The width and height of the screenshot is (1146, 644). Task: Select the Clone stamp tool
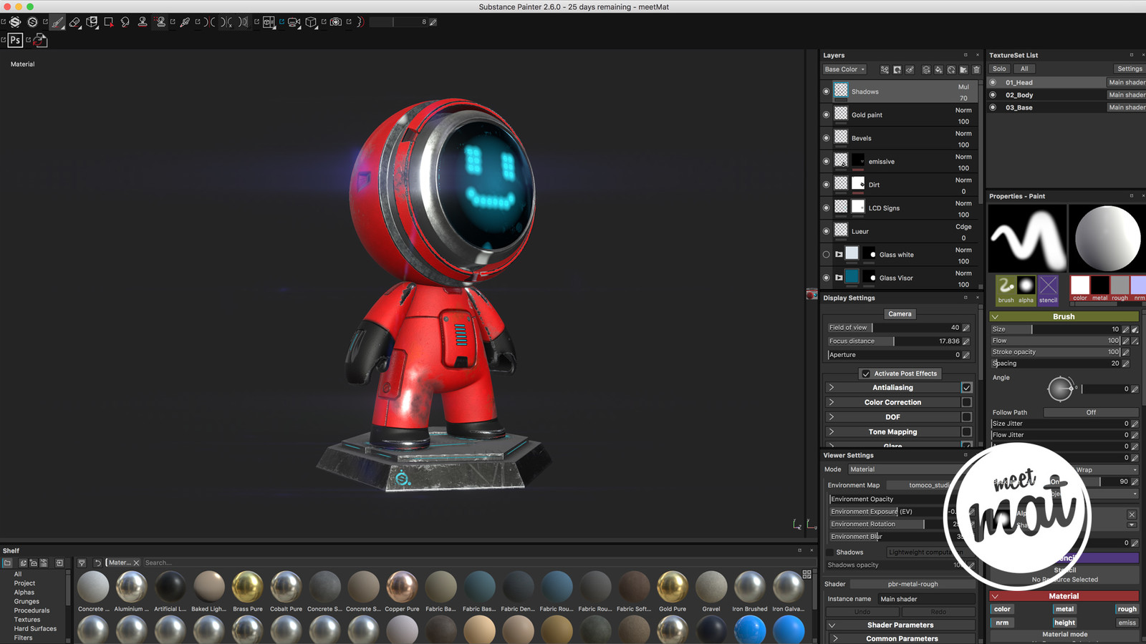pos(143,22)
